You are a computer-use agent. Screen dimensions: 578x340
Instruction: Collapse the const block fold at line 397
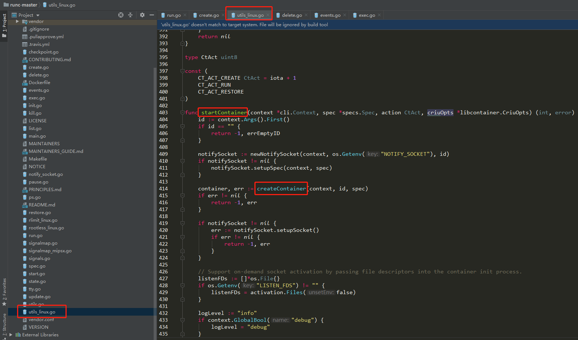coord(182,71)
